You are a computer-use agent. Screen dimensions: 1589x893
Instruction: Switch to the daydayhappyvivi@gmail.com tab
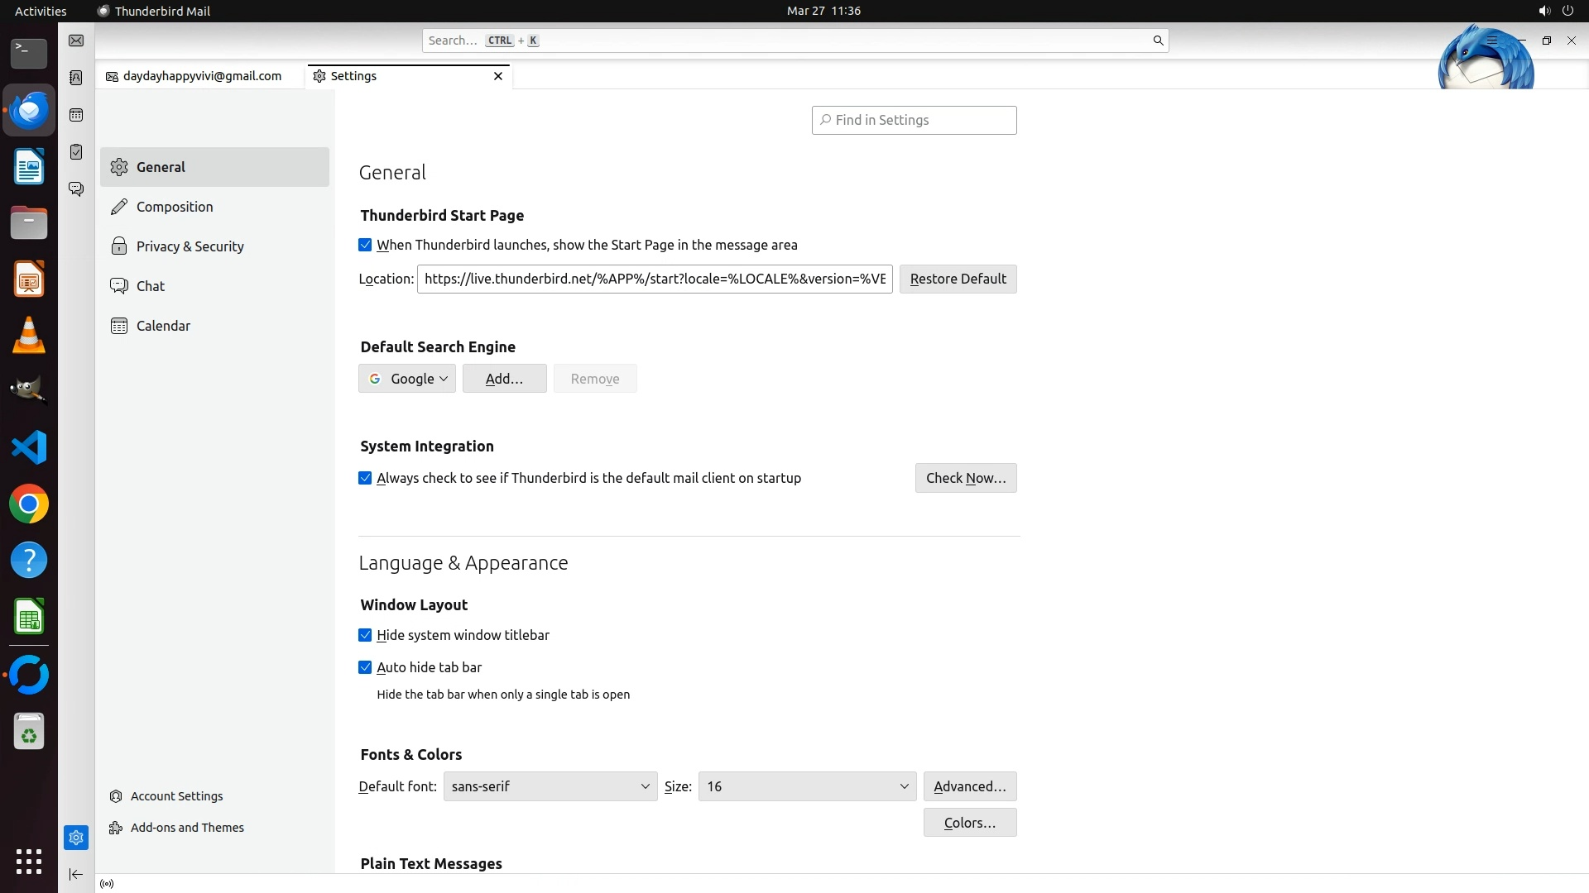[x=201, y=76]
